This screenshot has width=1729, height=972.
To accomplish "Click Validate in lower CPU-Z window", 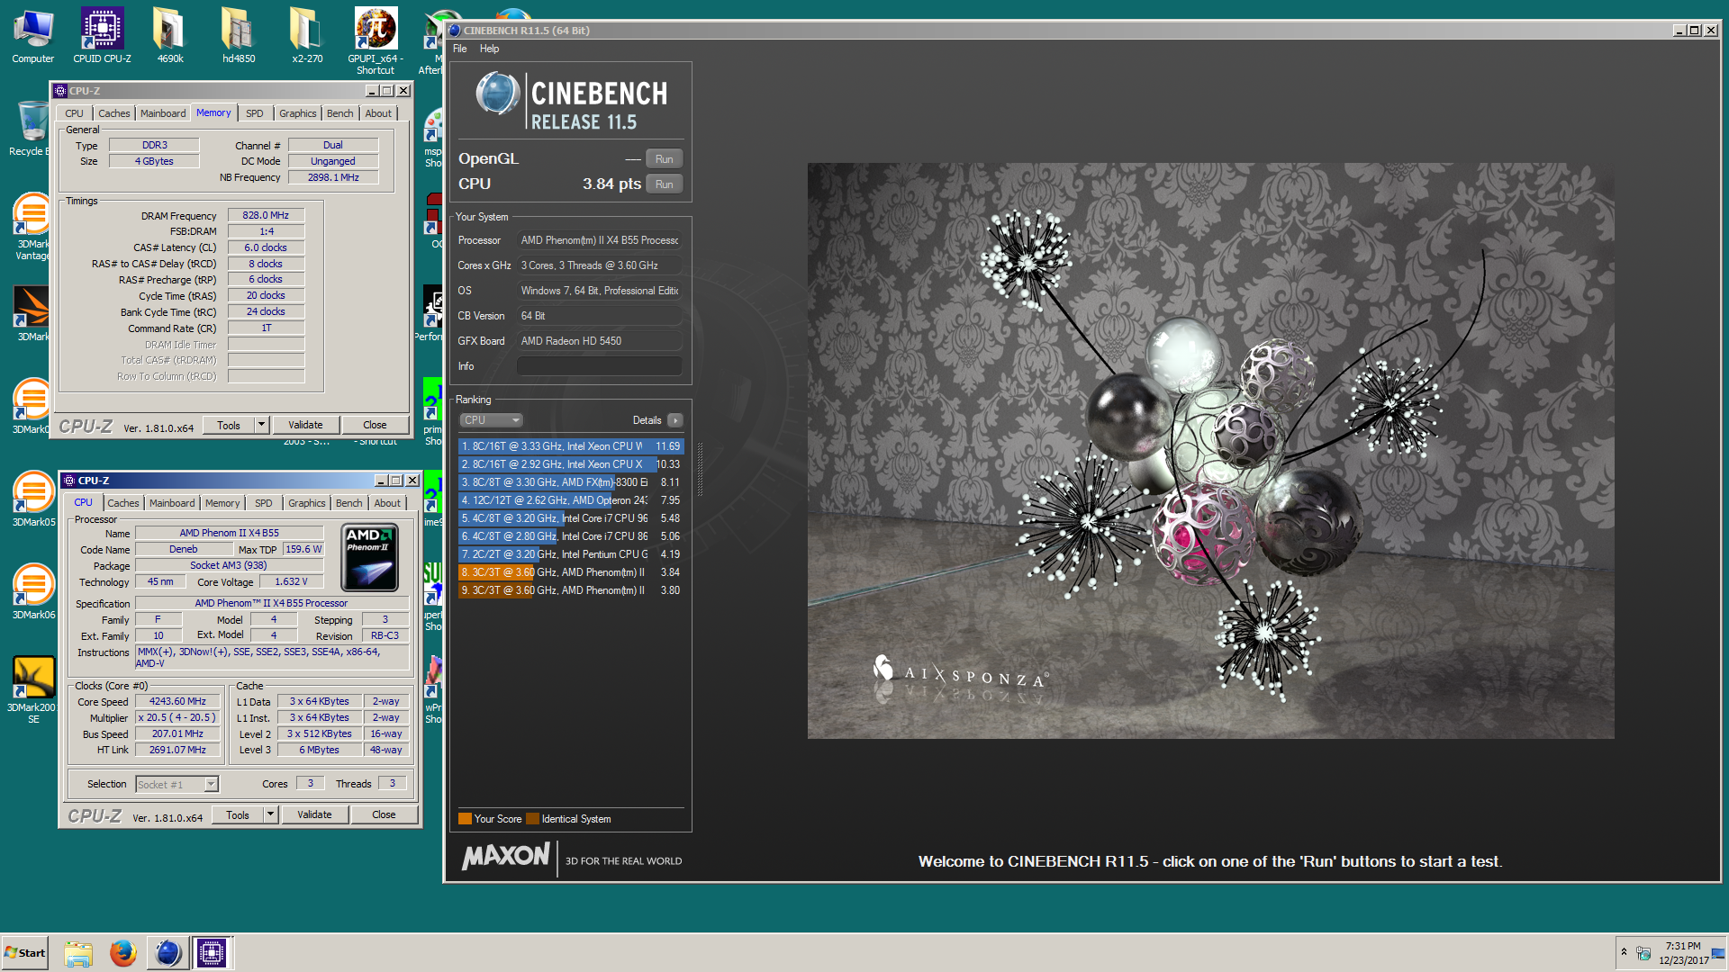I will coord(314,815).
